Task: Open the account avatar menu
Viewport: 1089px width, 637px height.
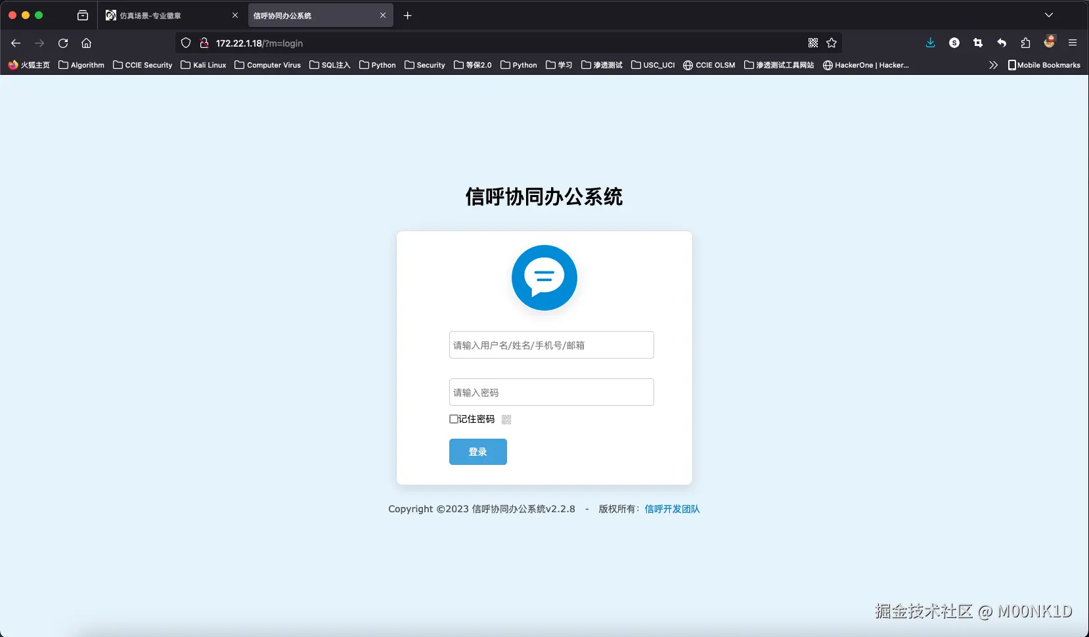Action: 1050,42
